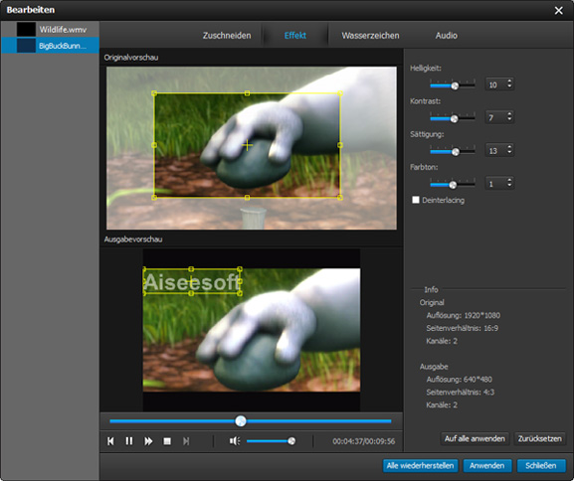
Task: Increase the Sättigung value with the up arrow
Action: pyautogui.click(x=509, y=147)
